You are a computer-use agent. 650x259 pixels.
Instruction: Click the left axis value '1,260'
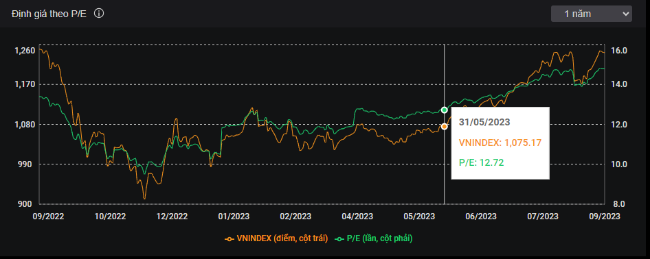click(25, 51)
